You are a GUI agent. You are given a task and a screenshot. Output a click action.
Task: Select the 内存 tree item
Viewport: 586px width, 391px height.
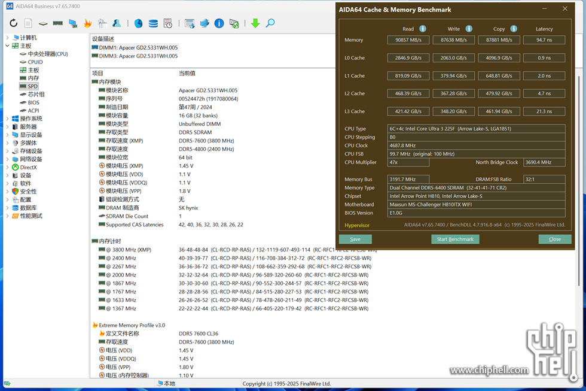[33, 78]
